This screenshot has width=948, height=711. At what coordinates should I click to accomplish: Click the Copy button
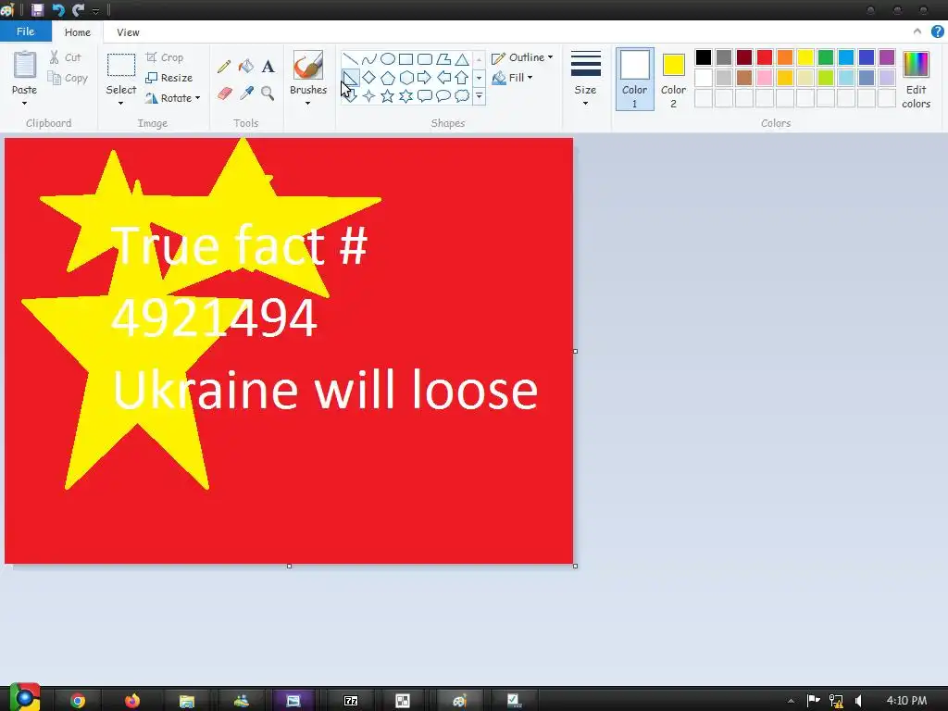pos(68,78)
